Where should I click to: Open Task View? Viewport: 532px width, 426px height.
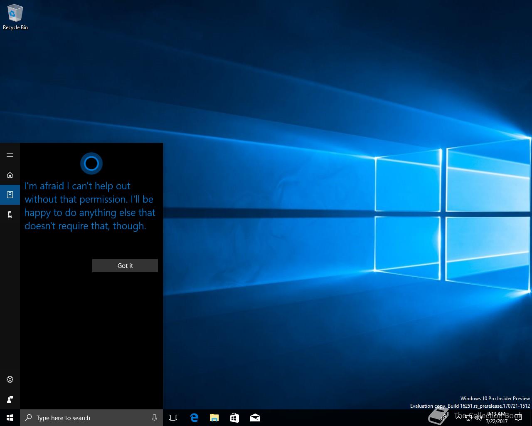tap(173, 418)
